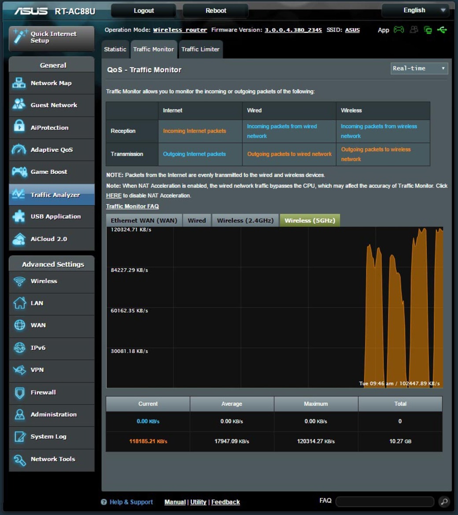Click the Advanced Settings section header
The image size is (458, 515).
click(x=52, y=264)
